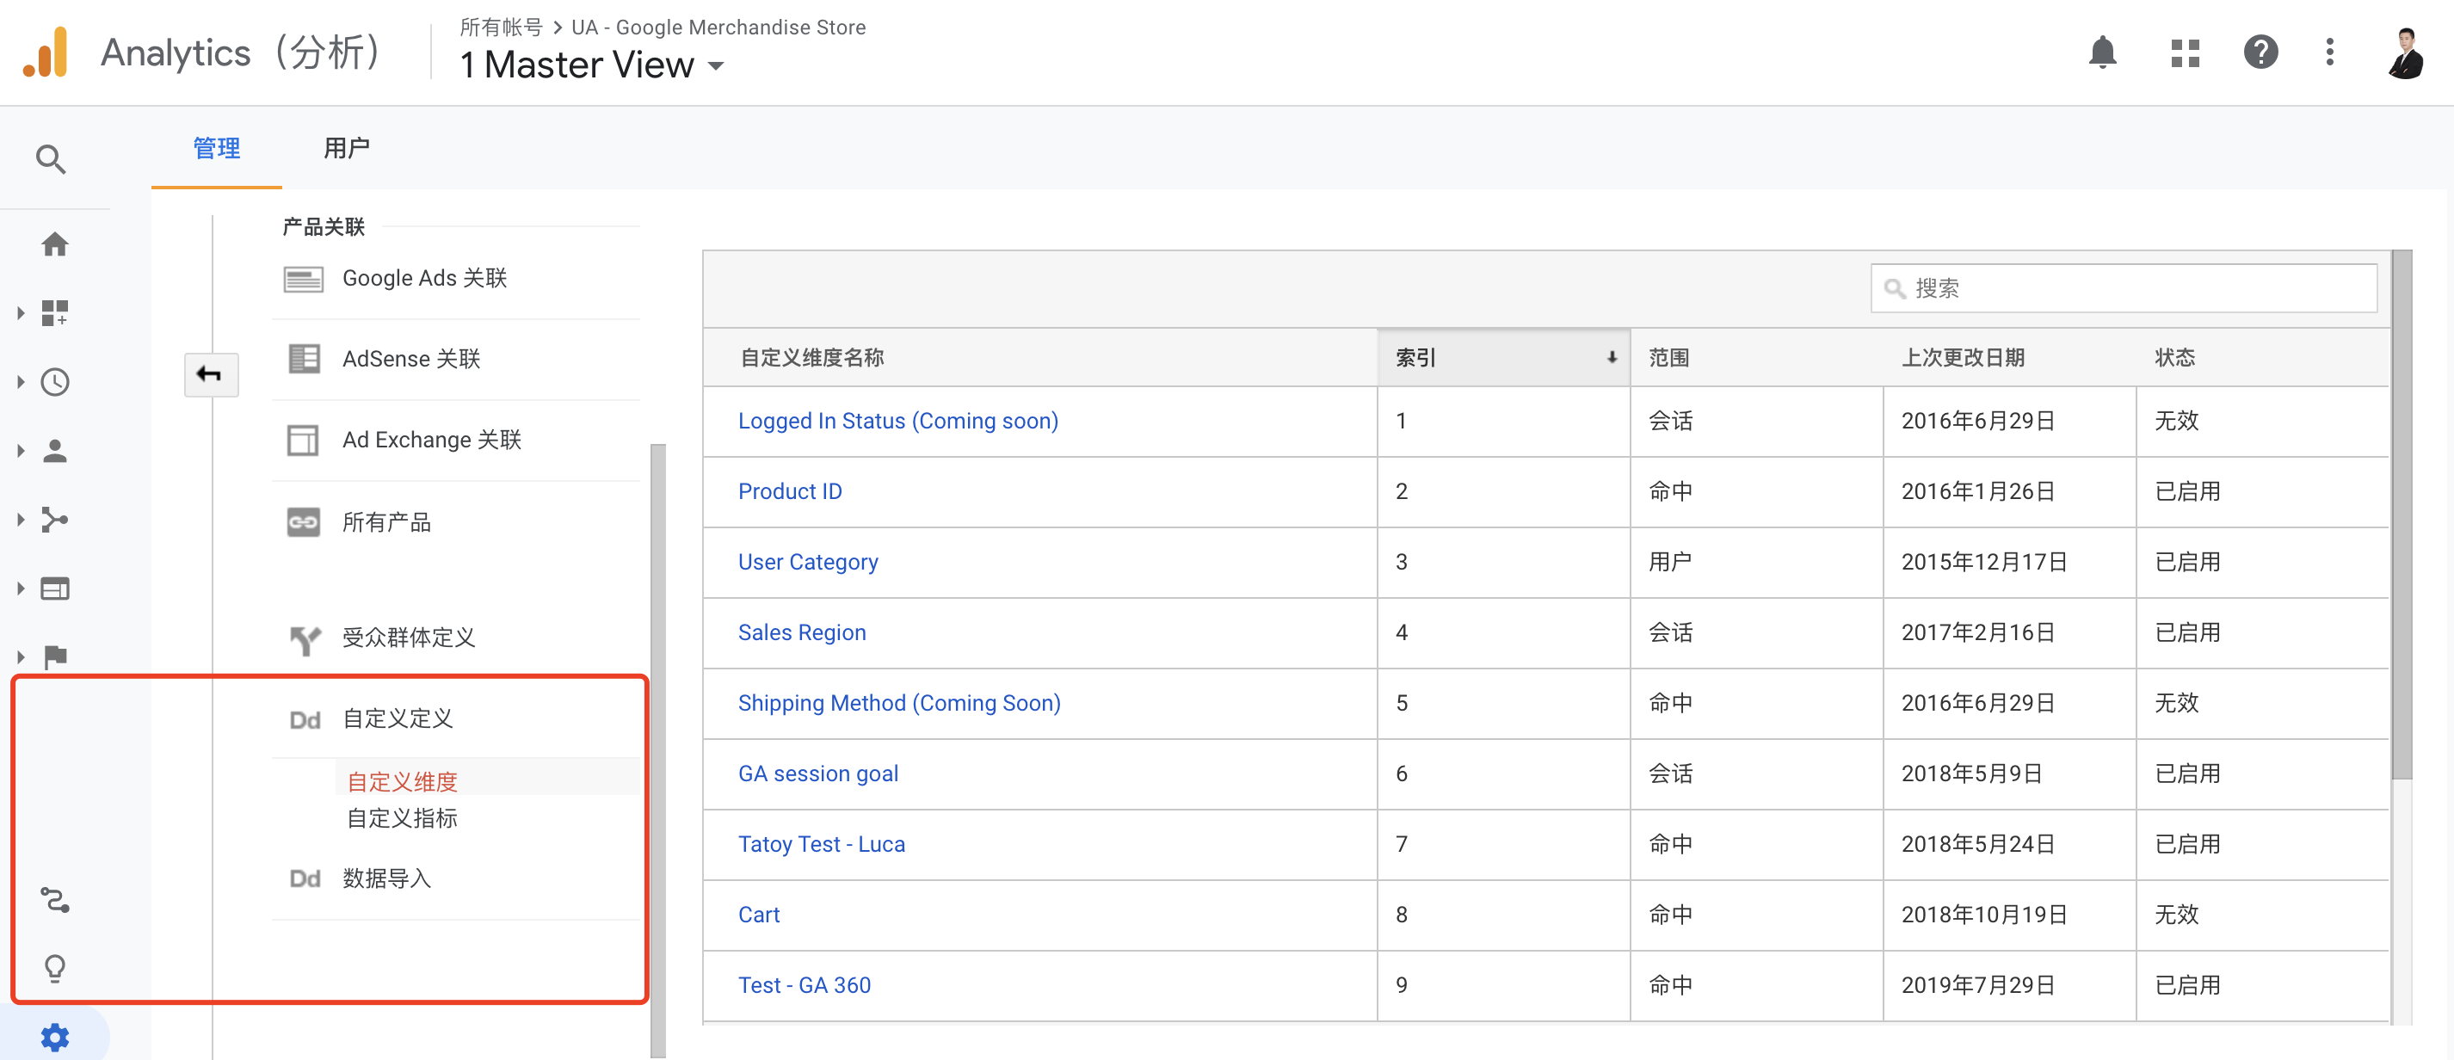Open the Realtime clock icon
The image size is (2454, 1060).
(55, 382)
